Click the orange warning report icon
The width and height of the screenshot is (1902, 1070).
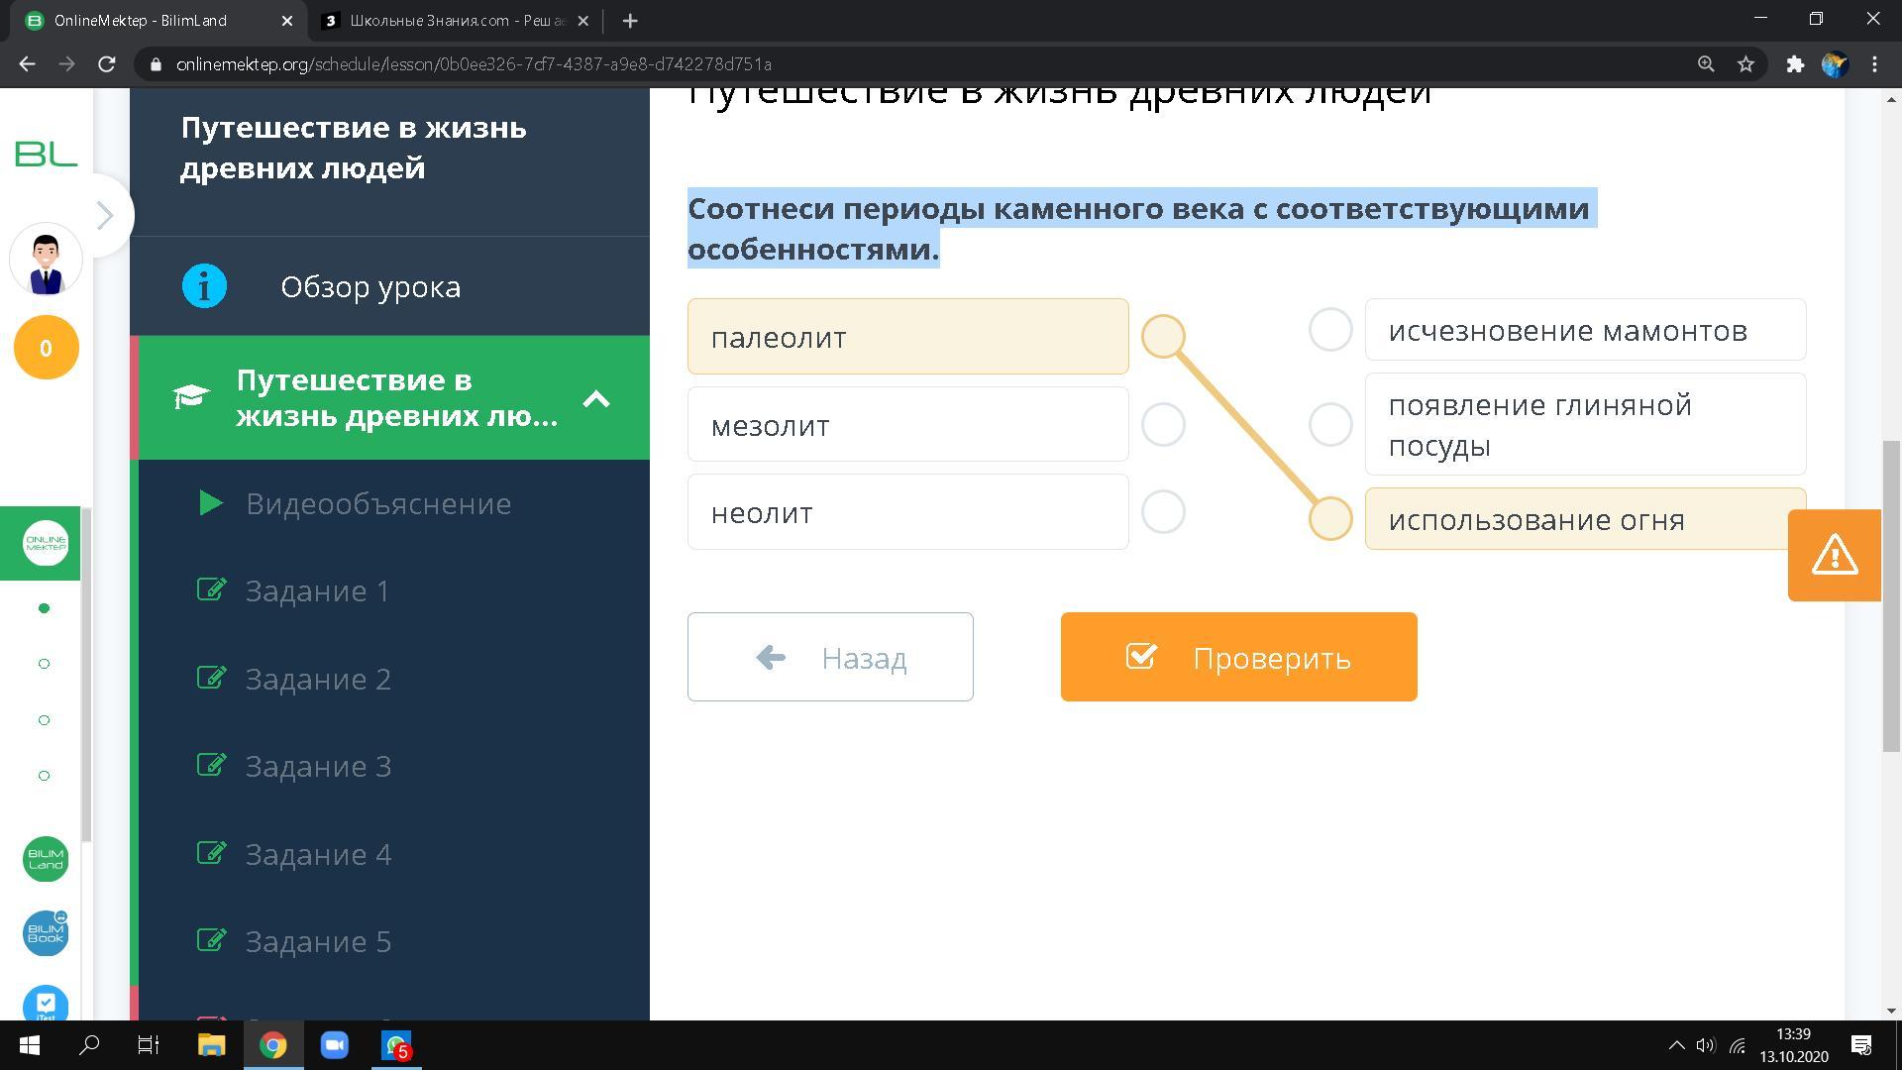1834,555
